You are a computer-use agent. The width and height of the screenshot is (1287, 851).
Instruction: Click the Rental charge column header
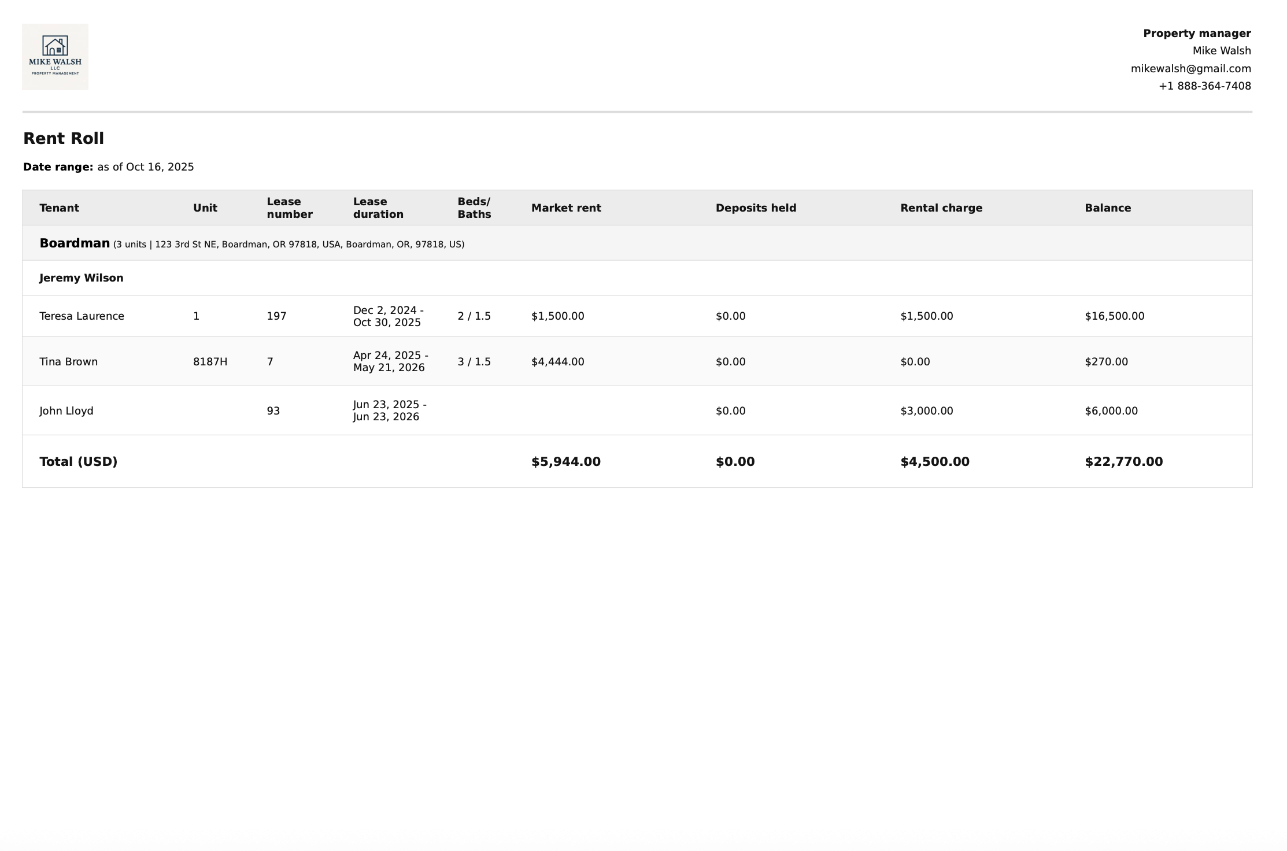click(941, 208)
